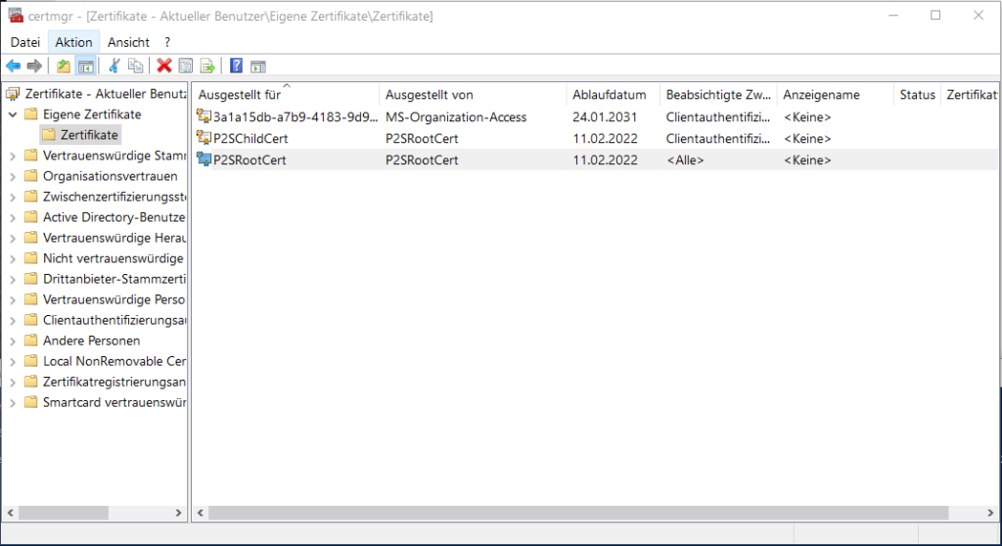The width and height of the screenshot is (1002, 546).
Task: Click the Copy toolbar icon
Action: coord(135,66)
